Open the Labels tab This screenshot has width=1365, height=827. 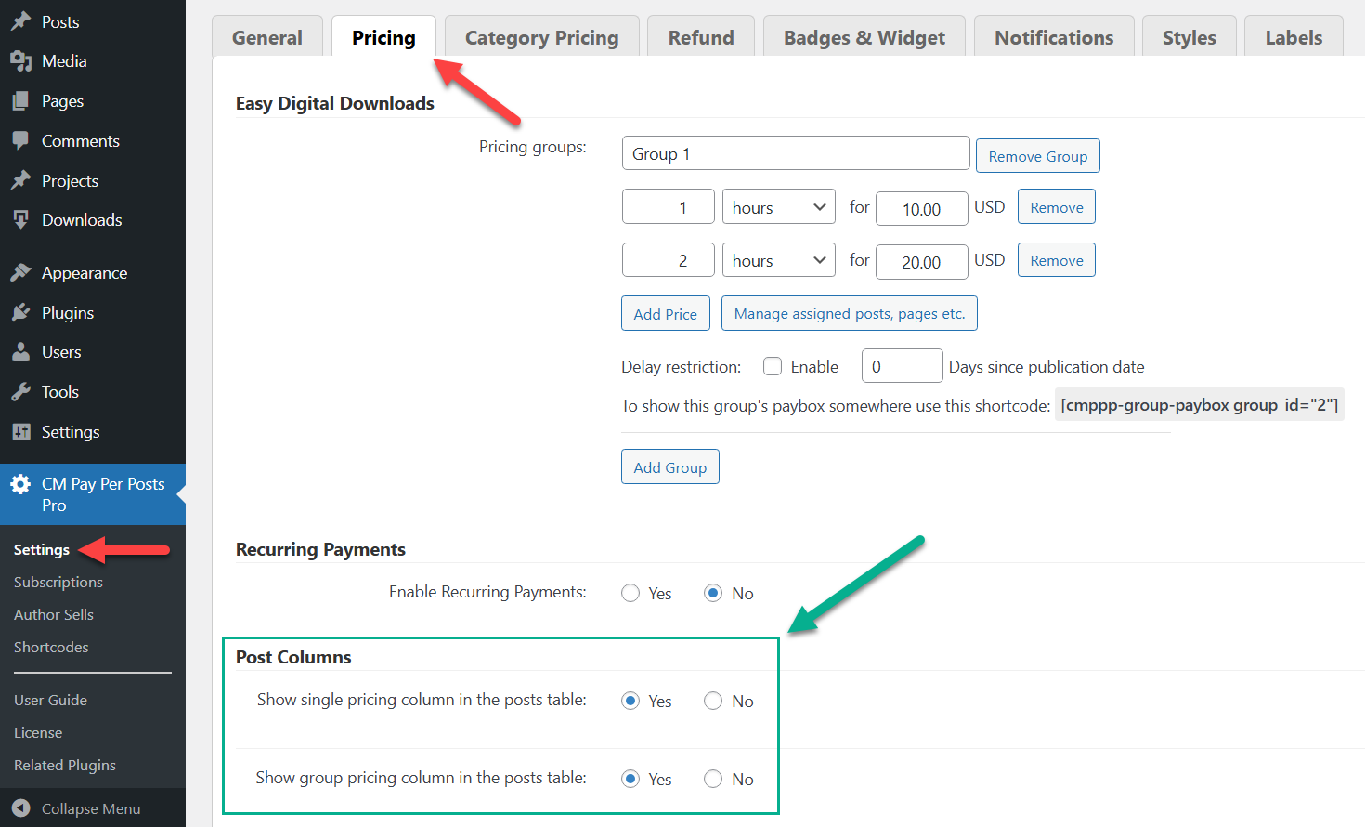(x=1293, y=37)
